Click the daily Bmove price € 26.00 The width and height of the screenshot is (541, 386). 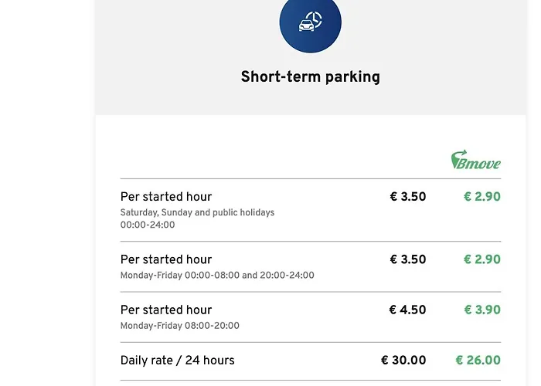pyautogui.click(x=478, y=361)
